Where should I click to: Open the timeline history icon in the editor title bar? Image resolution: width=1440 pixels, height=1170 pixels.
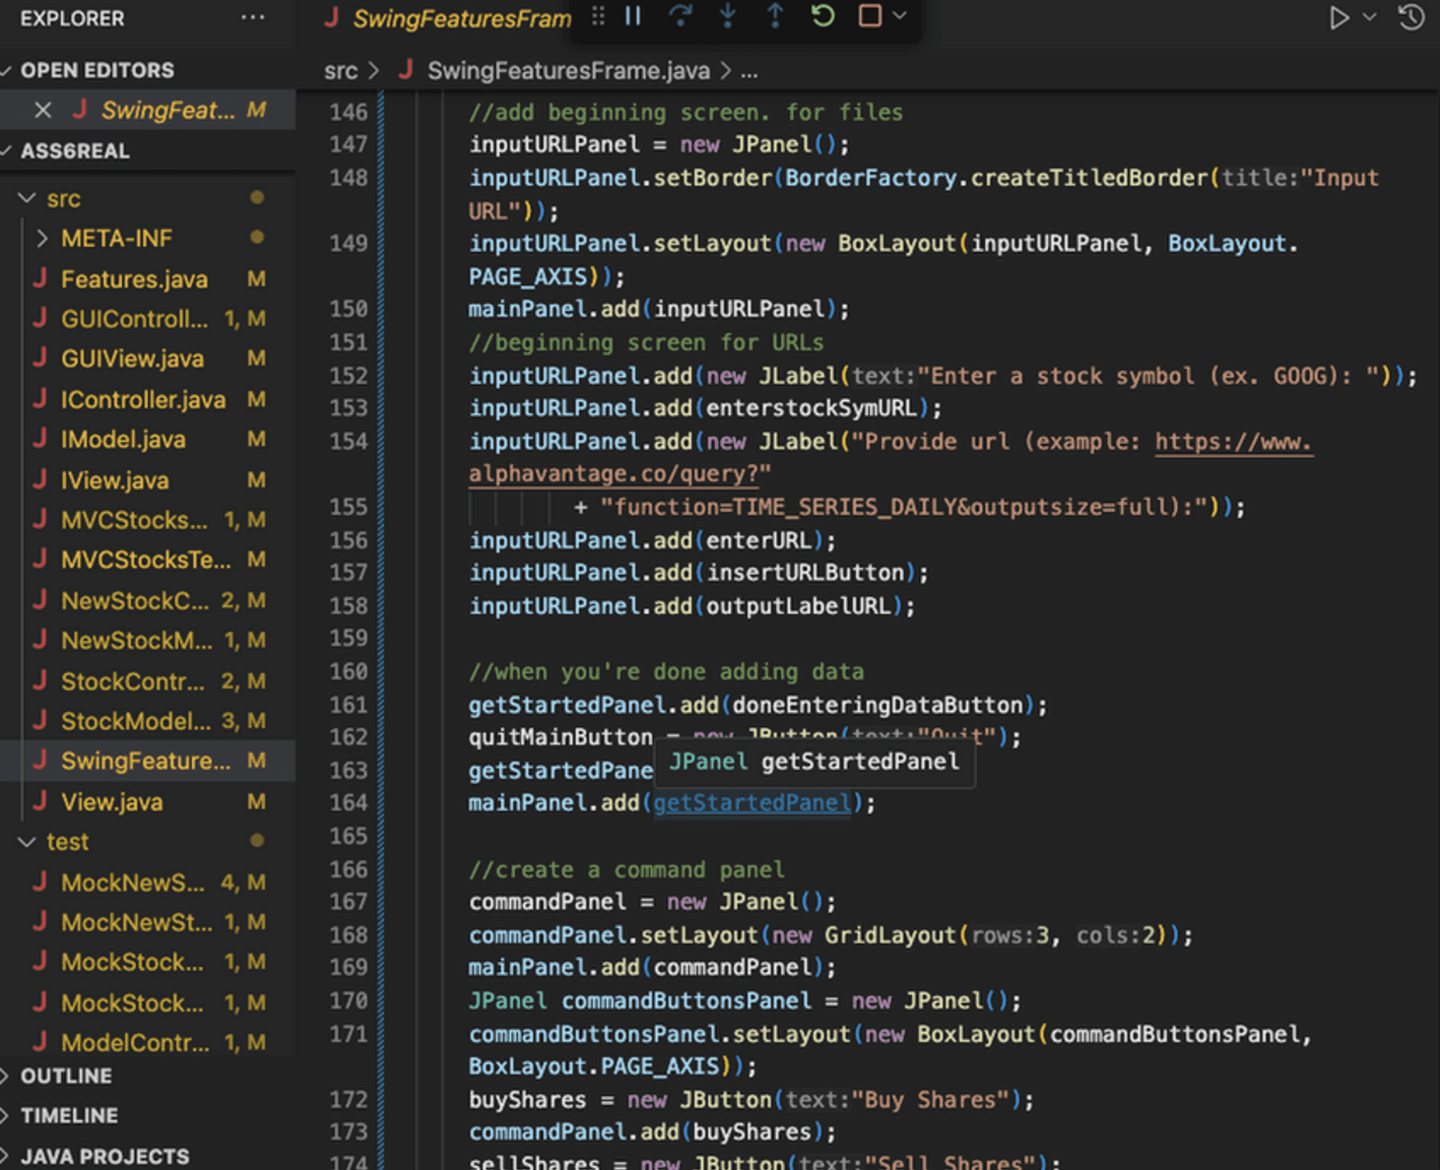[1411, 18]
